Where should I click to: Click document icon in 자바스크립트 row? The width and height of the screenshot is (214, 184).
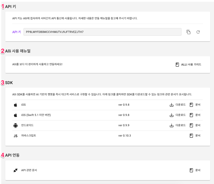coord(191,136)
